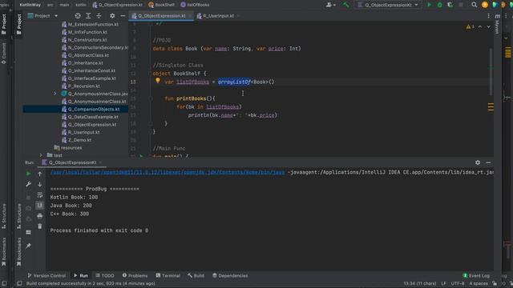
Task: Go to previous highlighted error arrow
Action: [x=480, y=26]
